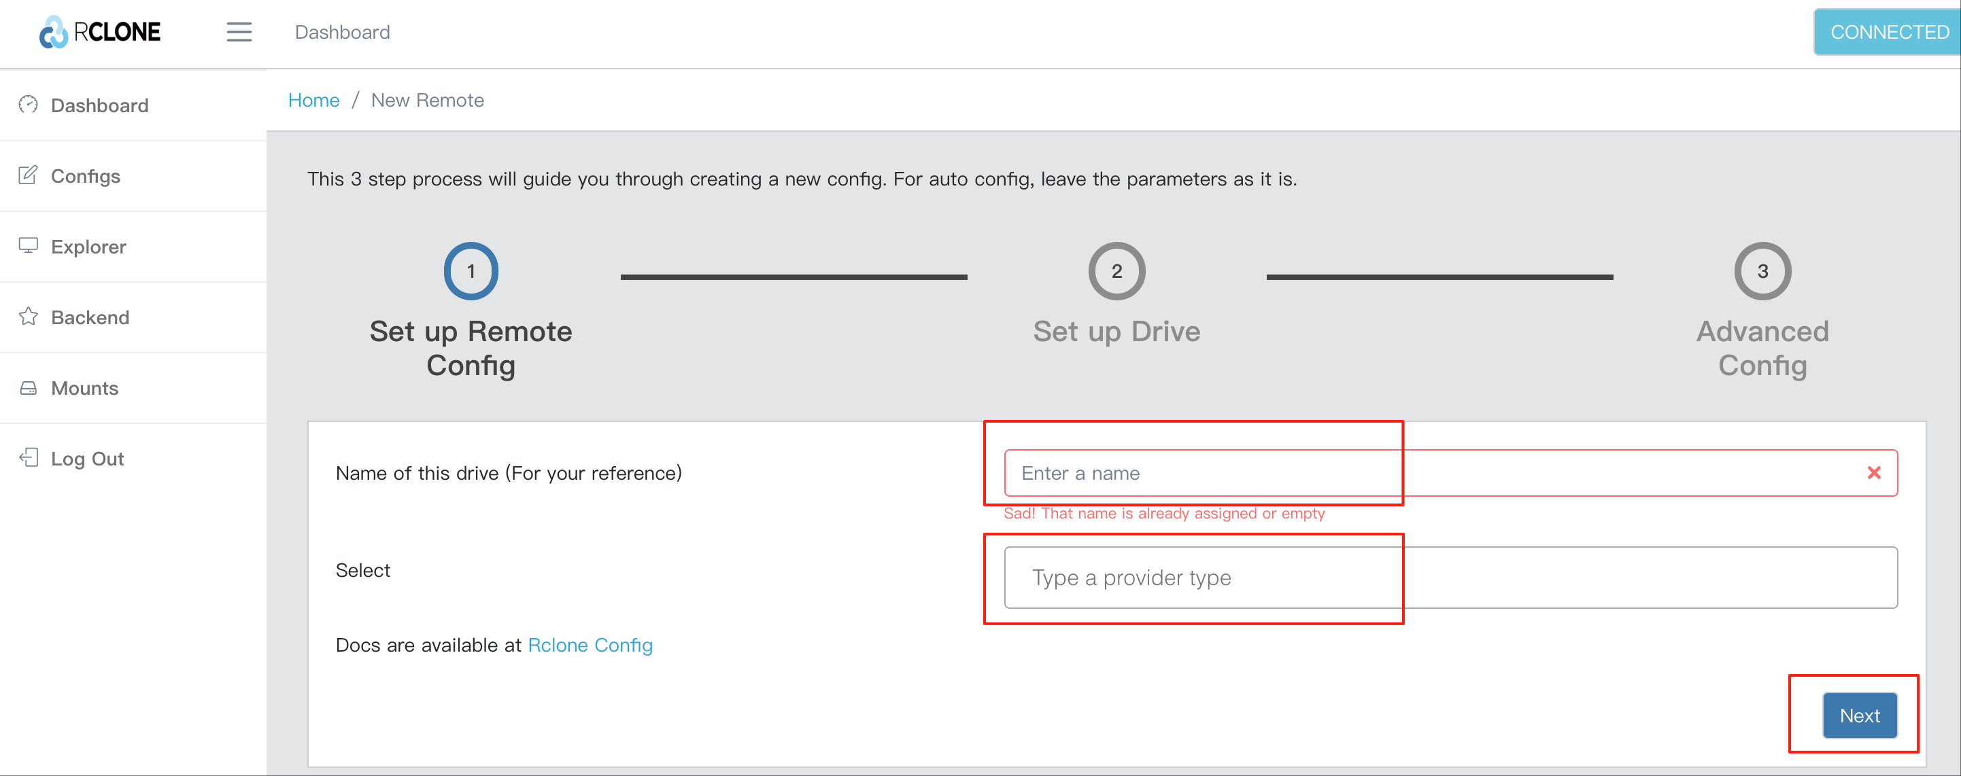Viewport: 1961px width, 776px height.
Task: Click the Backend star icon
Action: 28,317
